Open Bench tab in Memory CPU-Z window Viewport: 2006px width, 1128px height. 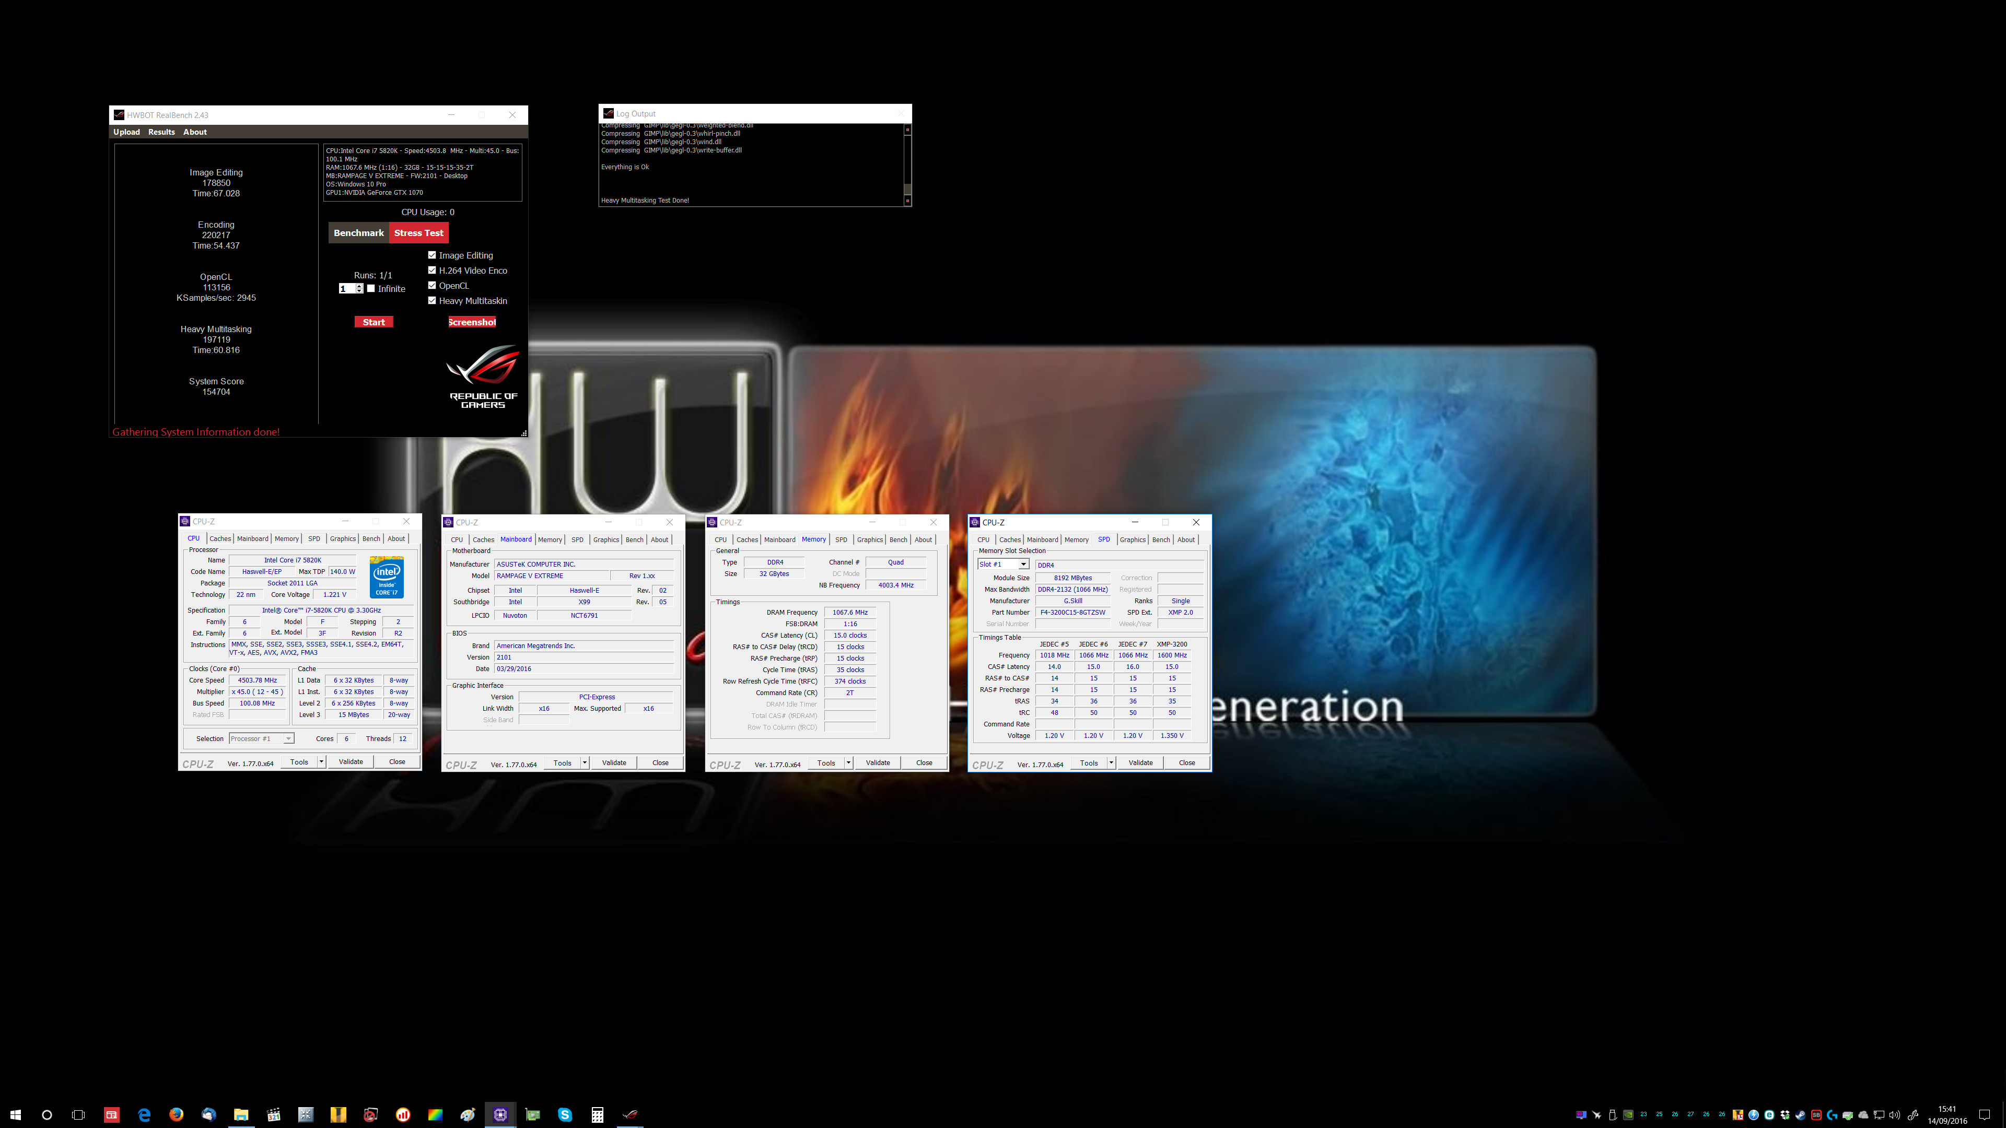pos(898,539)
